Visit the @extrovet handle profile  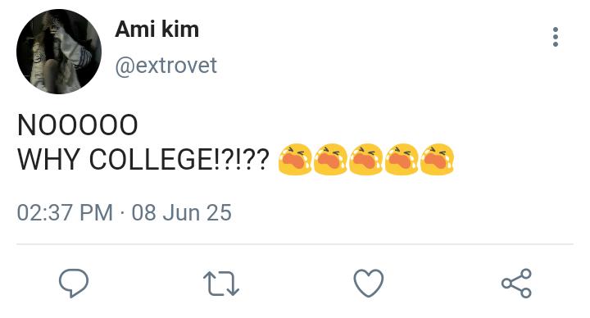point(166,66)
